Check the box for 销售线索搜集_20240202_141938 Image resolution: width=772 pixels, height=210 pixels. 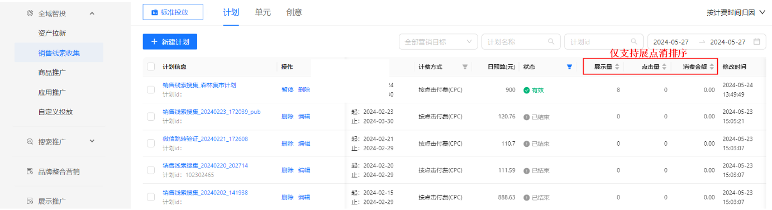tap(151, 197)
